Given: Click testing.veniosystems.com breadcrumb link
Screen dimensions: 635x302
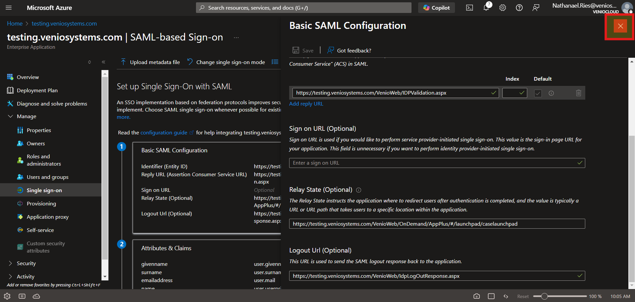Looking at the screenshot, I should pos(64,24).
